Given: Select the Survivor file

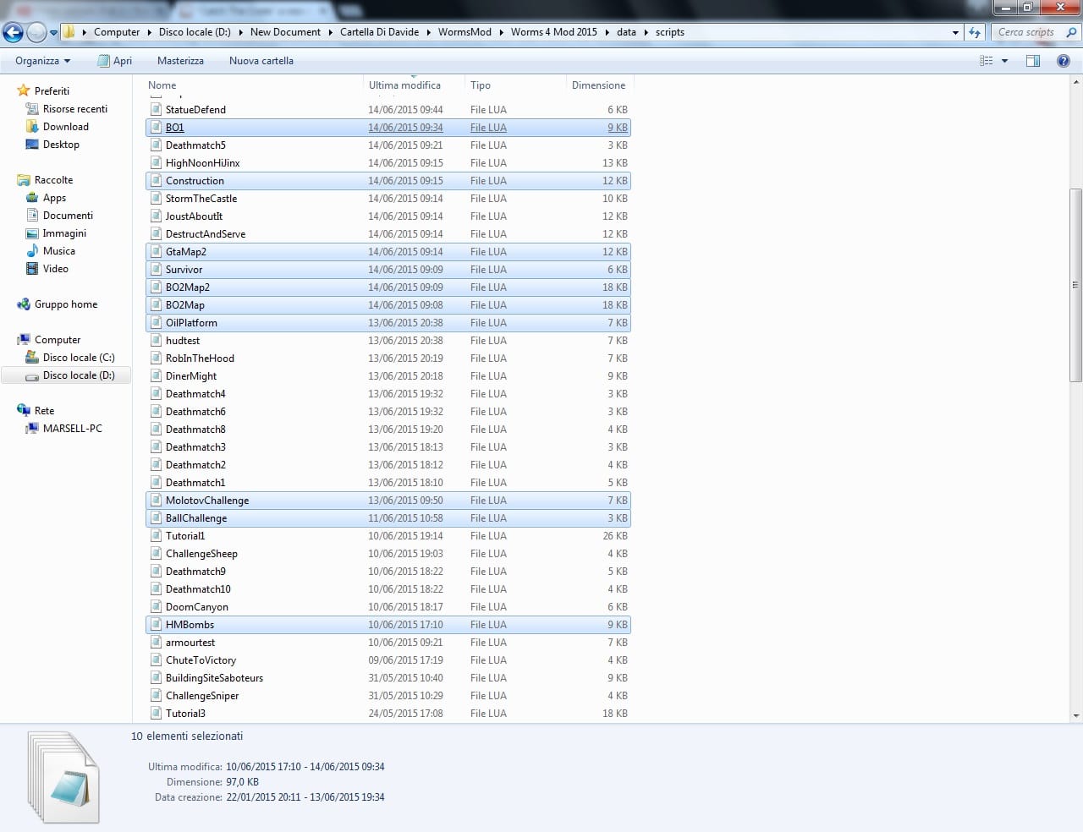Looking at the screenshot, I should coord(388,270).
